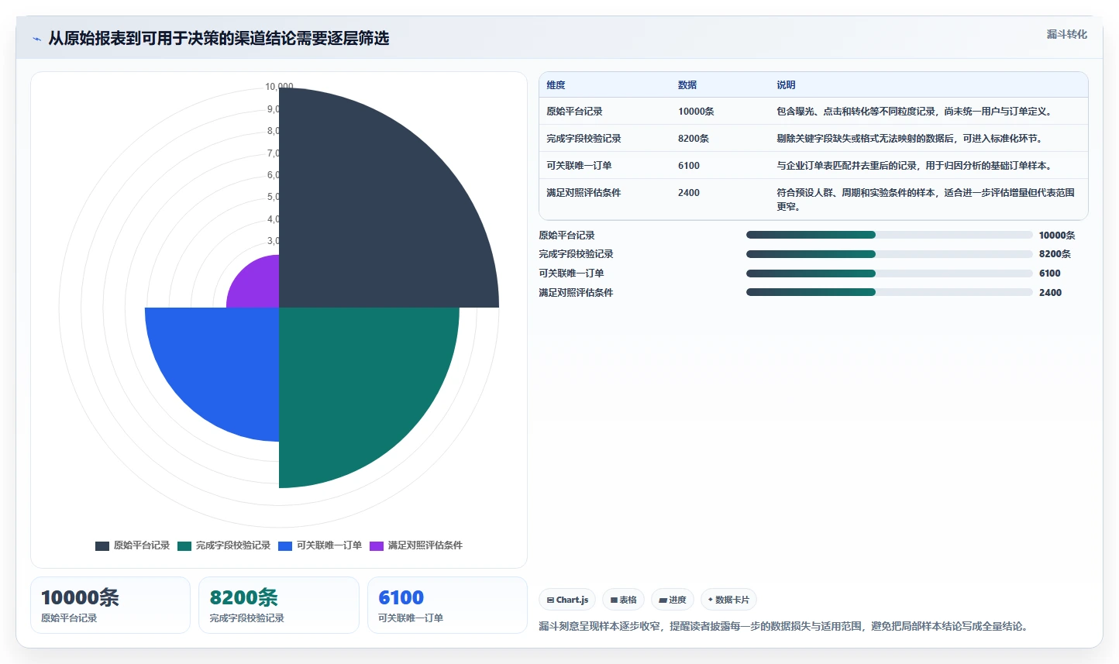Image resolution: width=1119 pixels, height=664 pixels.
Task: Click the 8200条 value in the table
Action: [694, 139]
